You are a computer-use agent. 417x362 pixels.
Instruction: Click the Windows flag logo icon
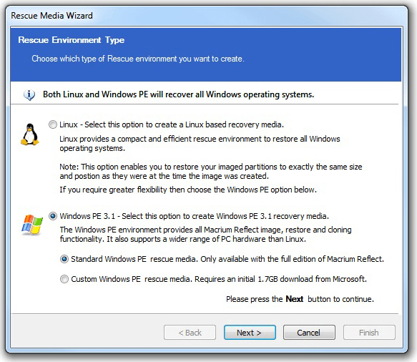[32, 225]
